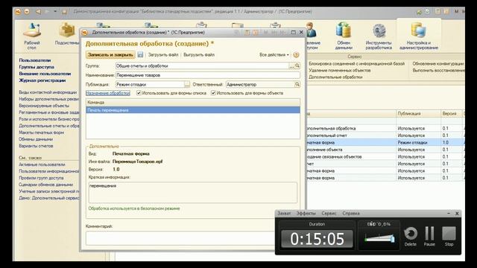Open the Захват menu in the recorder
This screenshot has width=477, height=268.
(284, 214)
